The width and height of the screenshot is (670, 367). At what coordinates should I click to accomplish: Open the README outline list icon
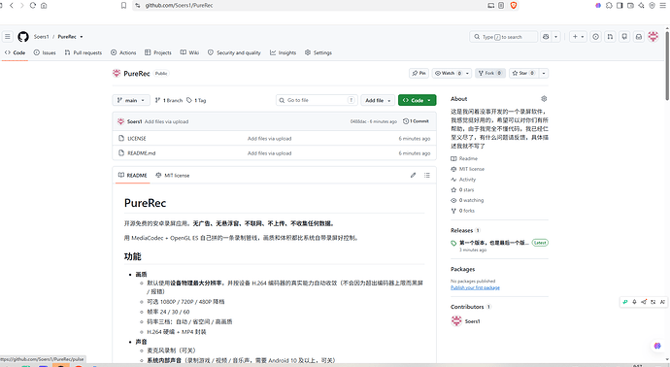pyautogui.click(x=427, y=175)
